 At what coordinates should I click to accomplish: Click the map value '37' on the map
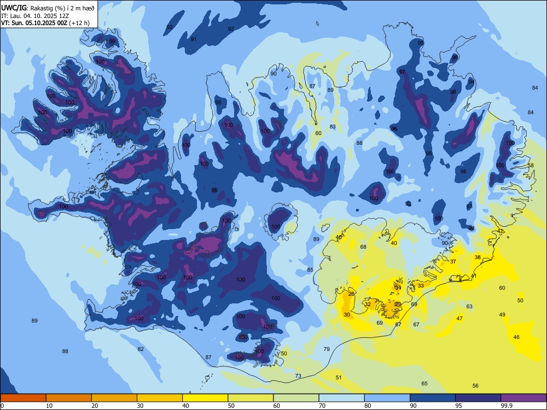[x=453, y=261]
